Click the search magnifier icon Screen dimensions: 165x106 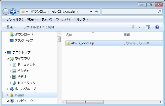coord(159,12)
